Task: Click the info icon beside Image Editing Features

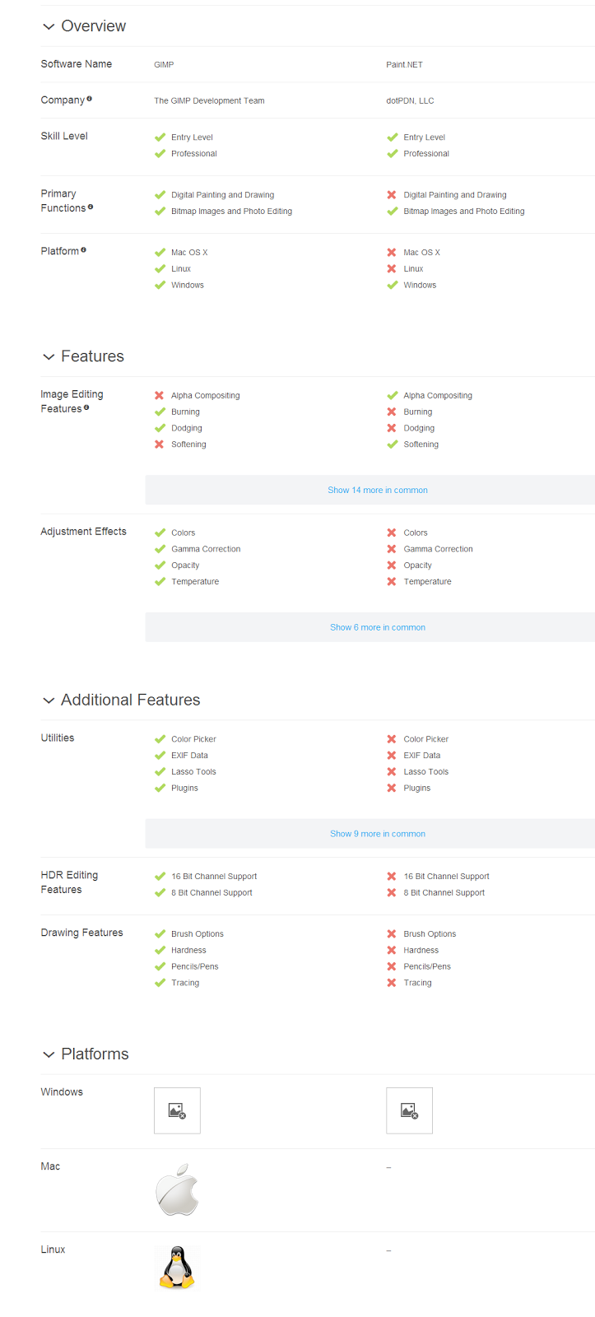Action: pyautogui.click(x=86, y=407)
